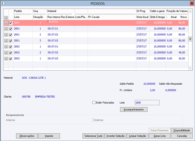Click client code 000758
This screenshot has height=141, width=195.
(26, 97)
